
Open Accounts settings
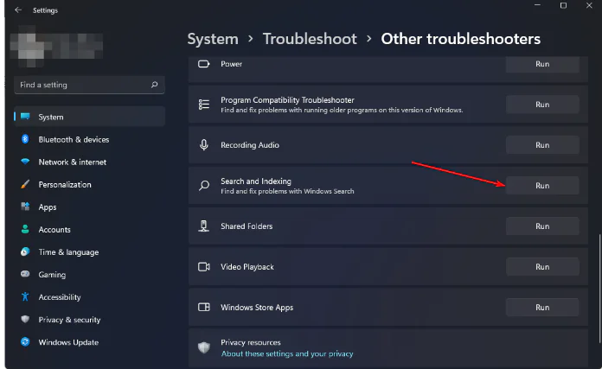(x=89, y=229)
